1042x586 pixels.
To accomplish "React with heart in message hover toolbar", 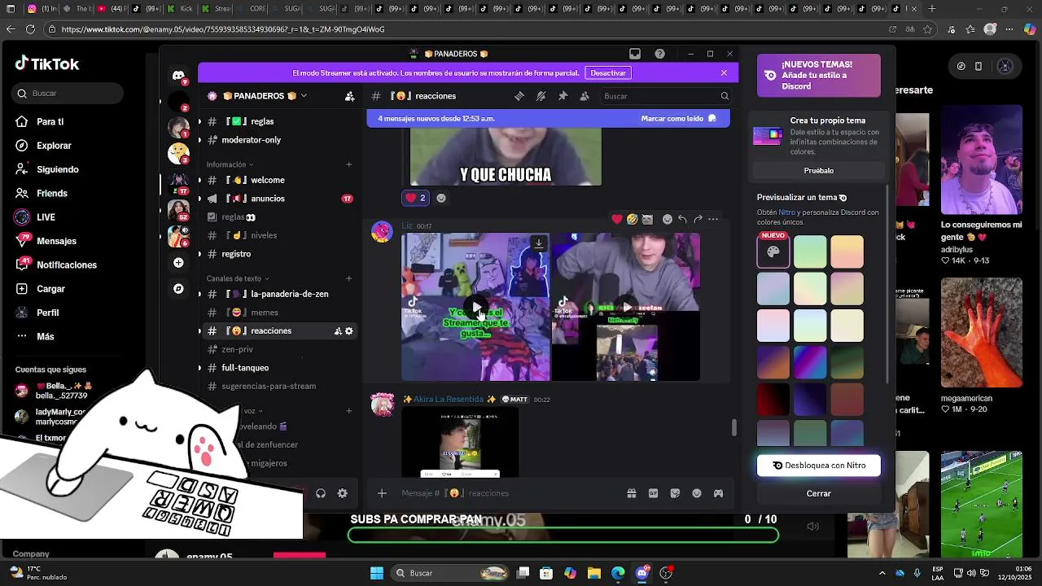I will click(x=617, y=219).
